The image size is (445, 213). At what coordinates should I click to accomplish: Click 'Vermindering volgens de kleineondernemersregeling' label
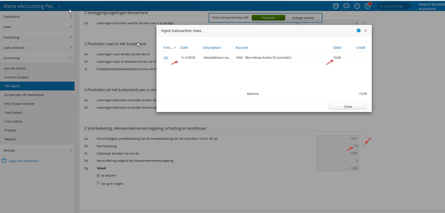pos(135,161)
